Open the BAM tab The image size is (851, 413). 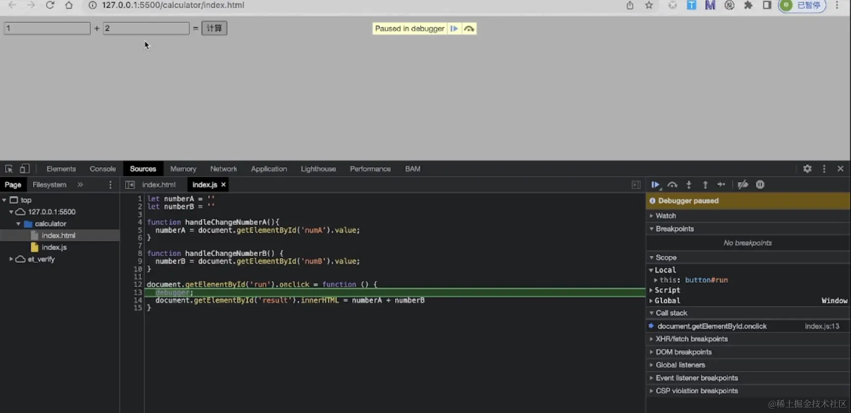point(412,169)
